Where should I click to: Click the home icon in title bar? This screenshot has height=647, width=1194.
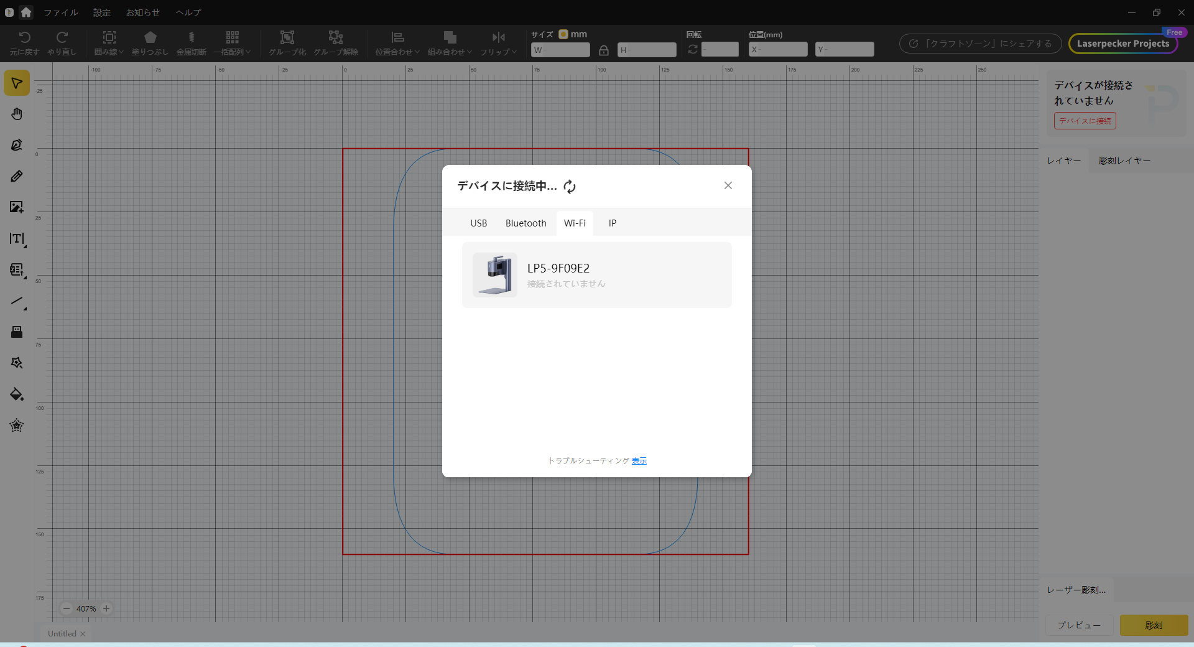pos(26,12)
